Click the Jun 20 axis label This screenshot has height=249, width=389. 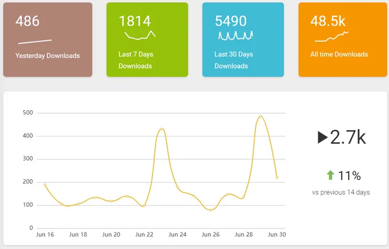pos(111,235)
